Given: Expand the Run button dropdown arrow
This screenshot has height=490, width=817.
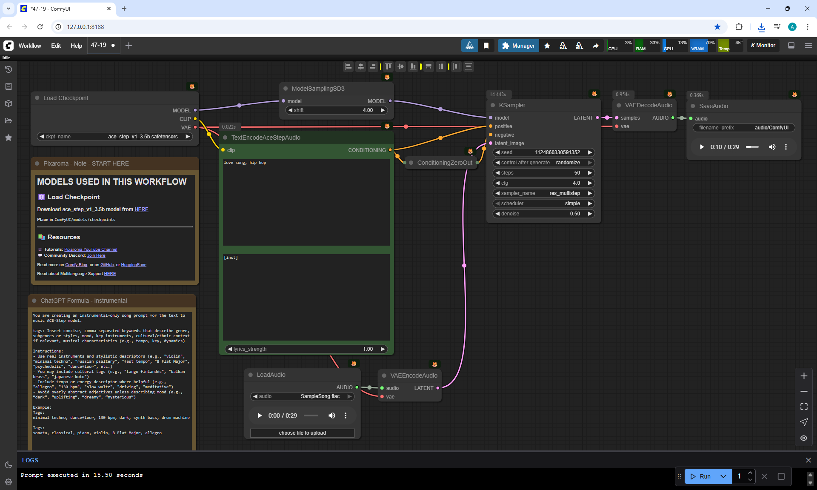Looking at the screenshot, I should pyautogui.click(x=723, y=476).
